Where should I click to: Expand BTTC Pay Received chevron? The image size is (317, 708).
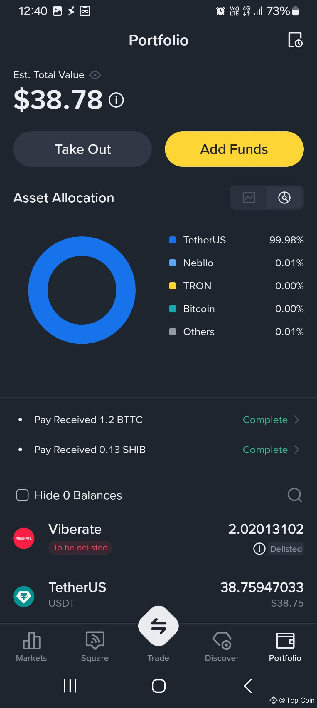click(297, 420)
